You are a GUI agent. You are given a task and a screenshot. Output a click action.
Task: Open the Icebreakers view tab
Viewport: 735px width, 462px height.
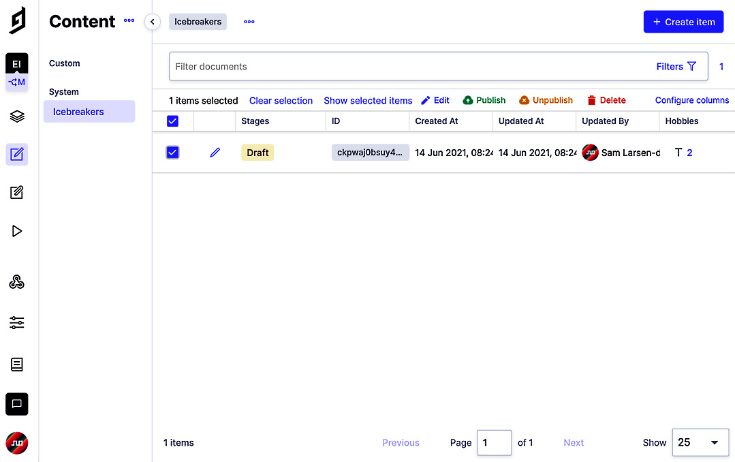coord(198,21)
